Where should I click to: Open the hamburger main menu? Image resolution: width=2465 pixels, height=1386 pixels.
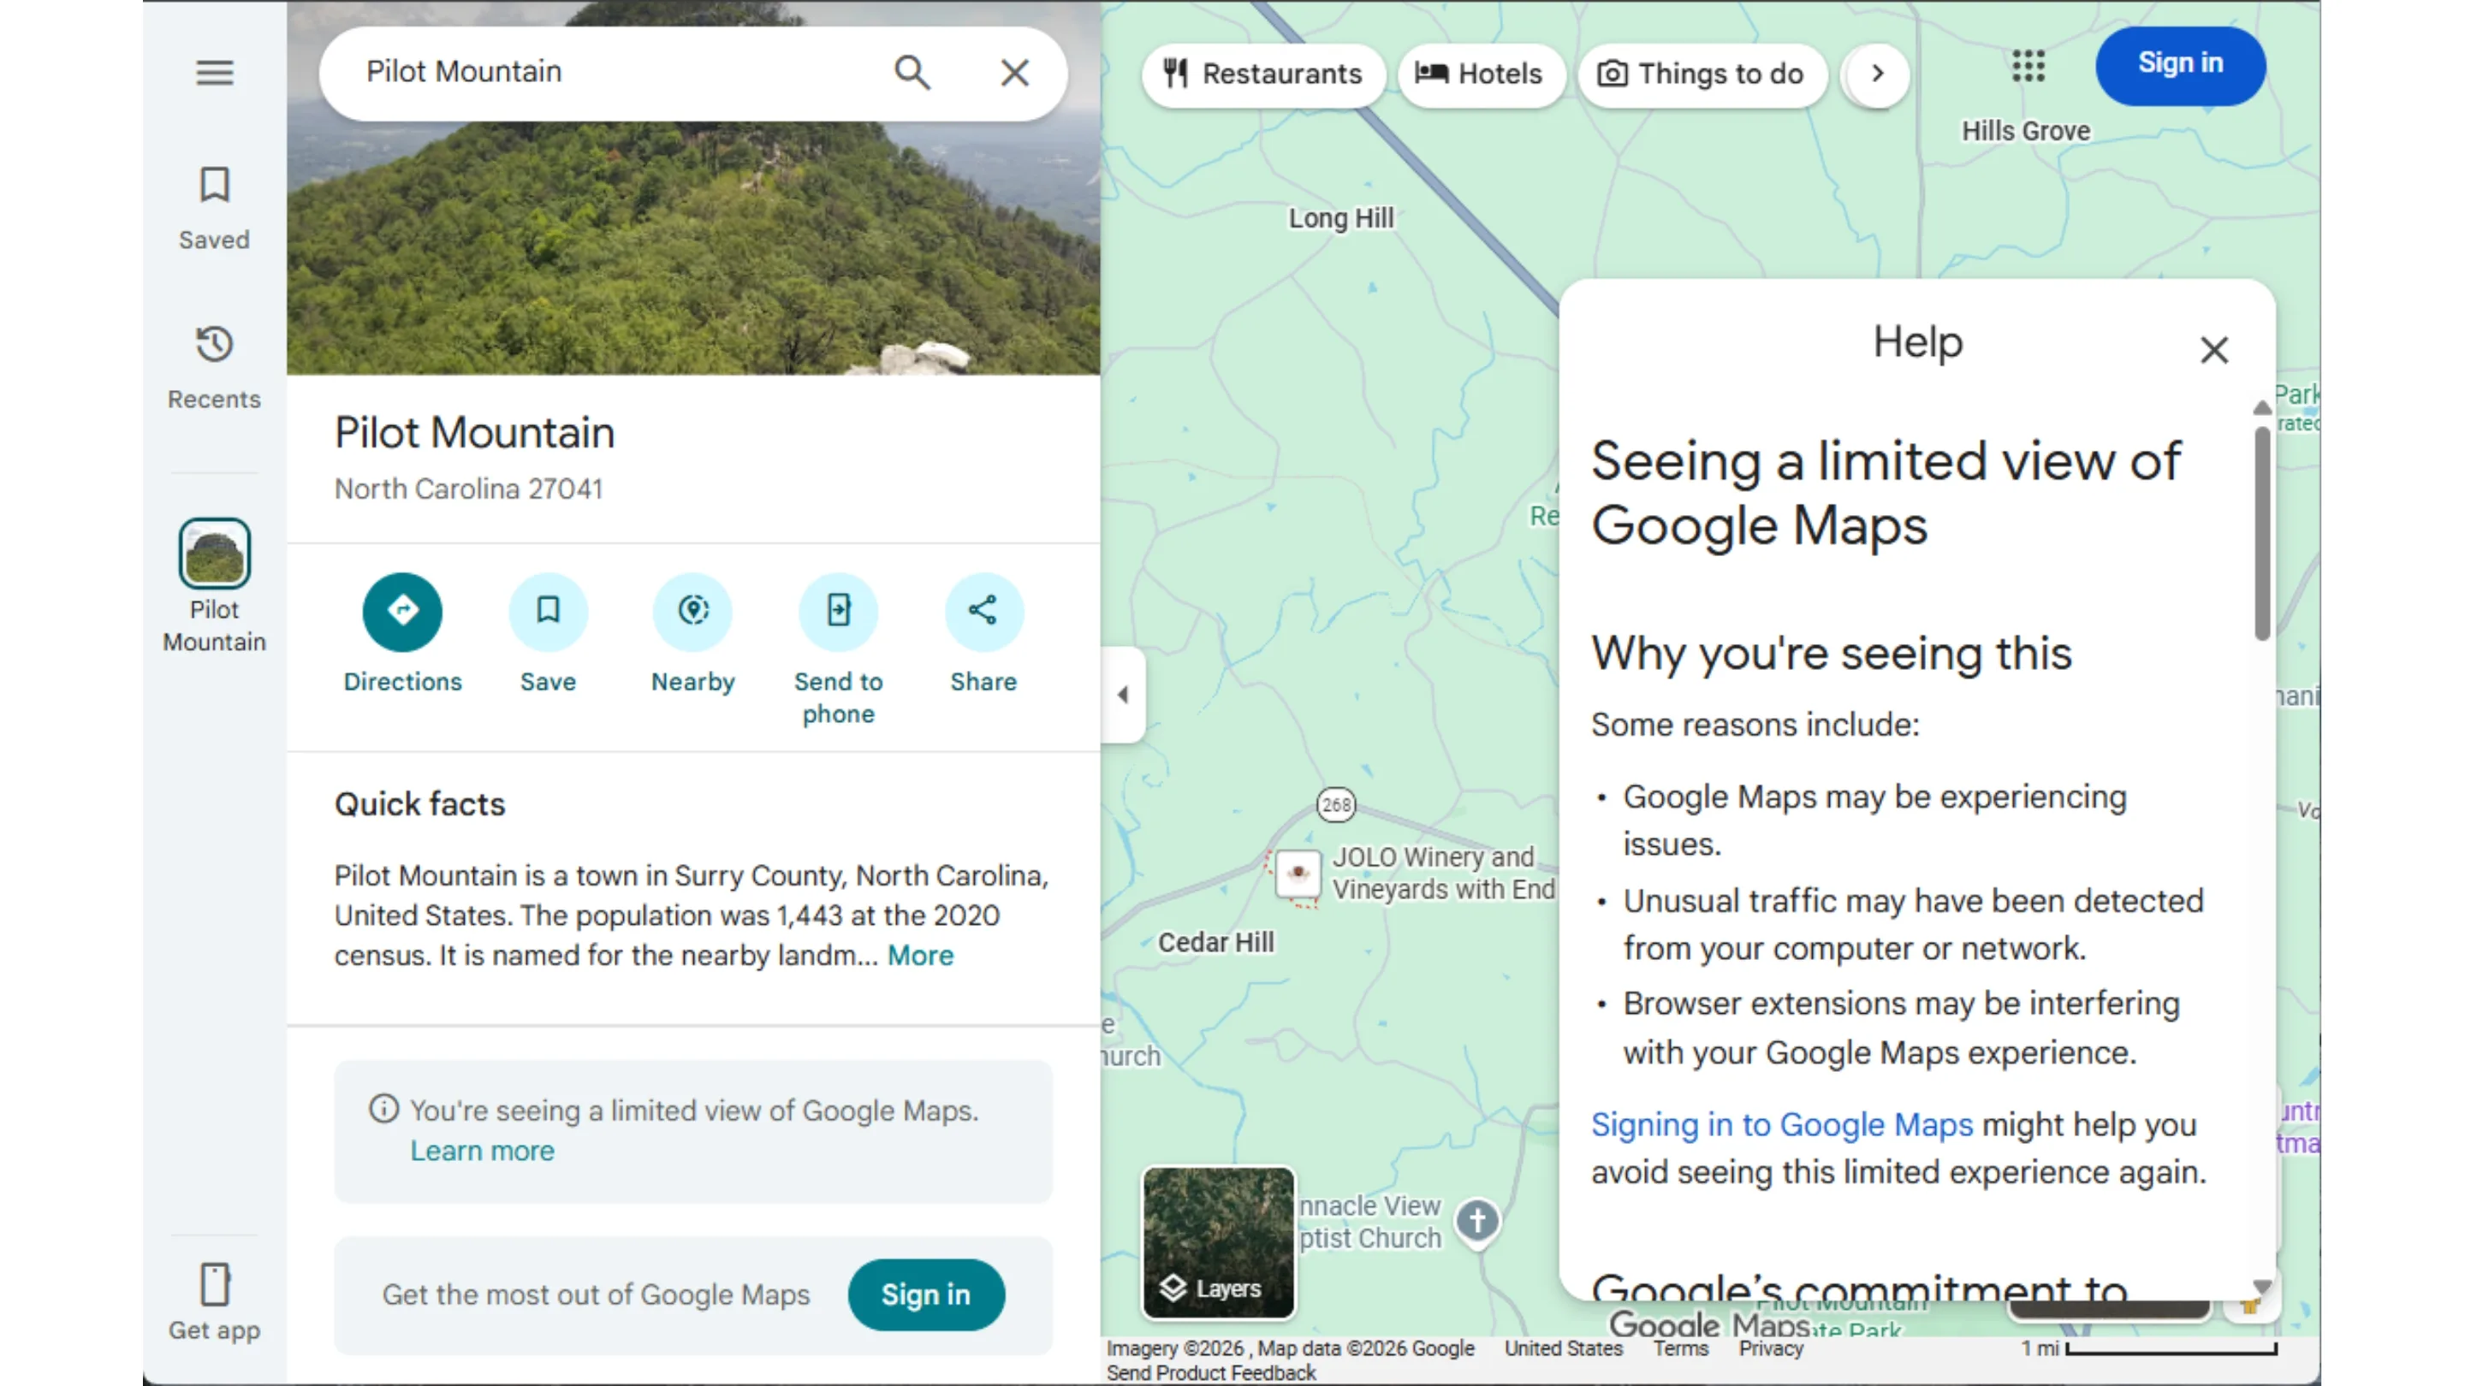pos(214,73)
